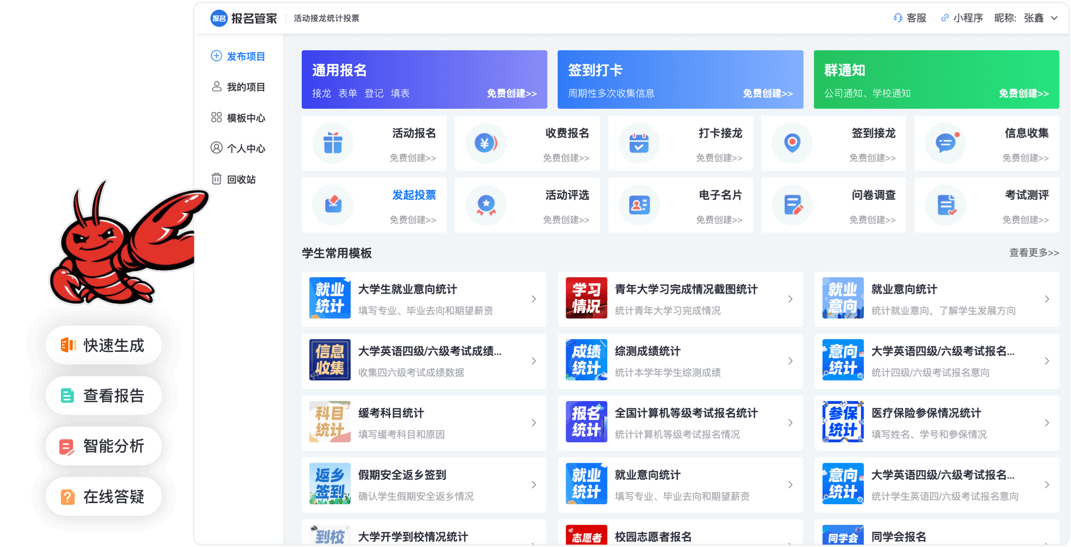Click 接龙 tag in 通用报名 banner
This screenshot has width=1071, height=547.
322,94
